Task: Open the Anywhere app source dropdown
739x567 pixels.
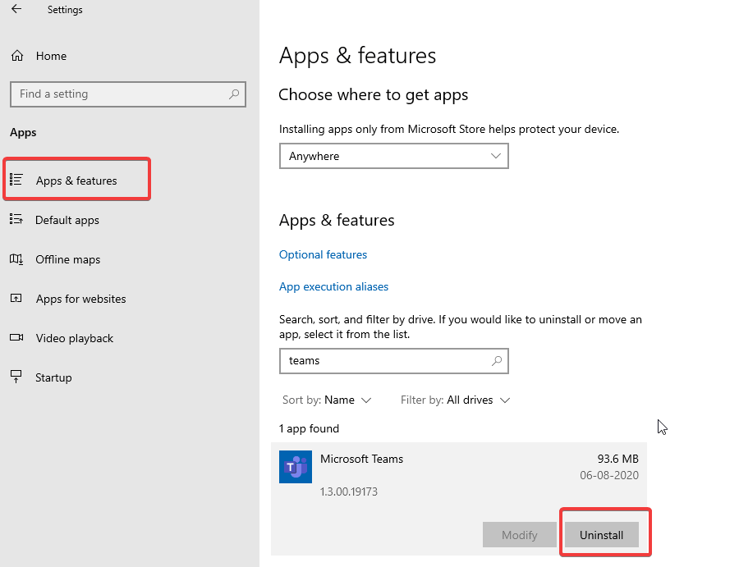Action: pos(393,156)
